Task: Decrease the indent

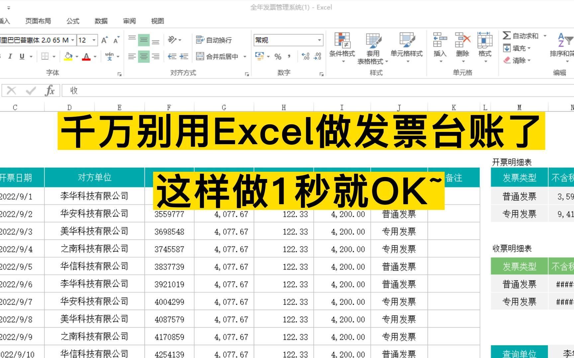Action: click(172, 56)
